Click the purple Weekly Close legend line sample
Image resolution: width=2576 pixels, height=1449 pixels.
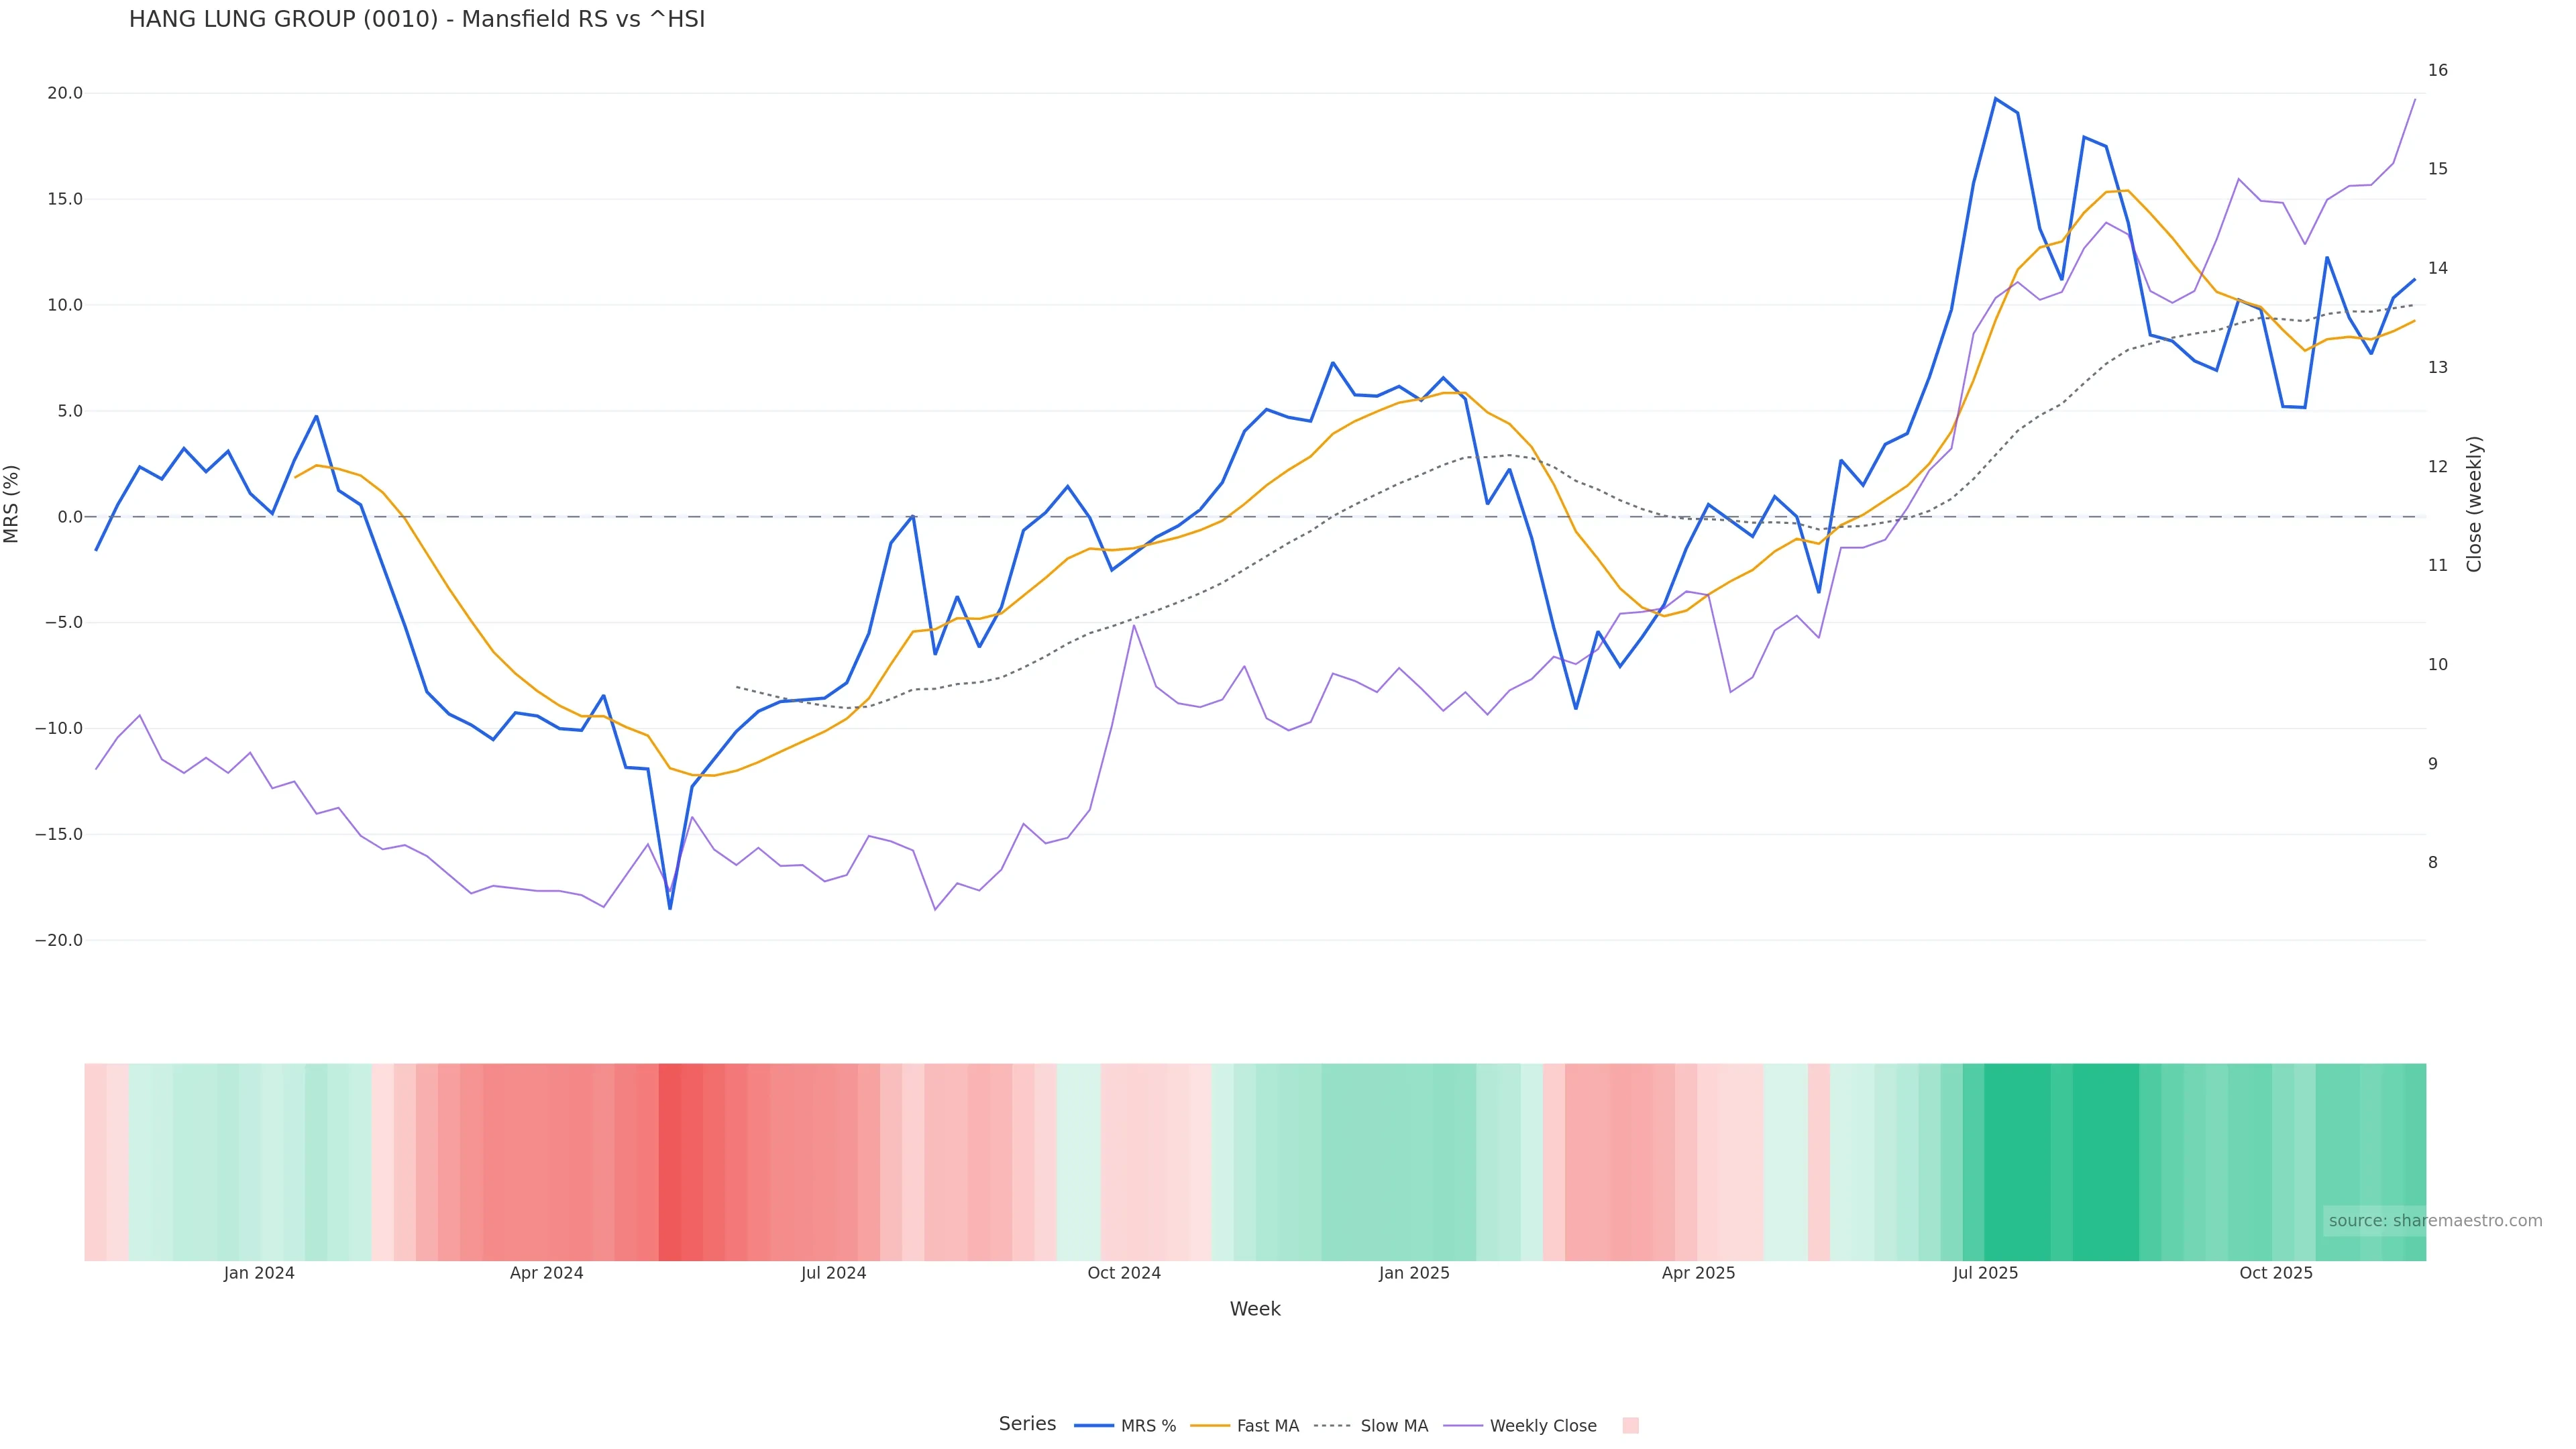coord(1463,1426)
